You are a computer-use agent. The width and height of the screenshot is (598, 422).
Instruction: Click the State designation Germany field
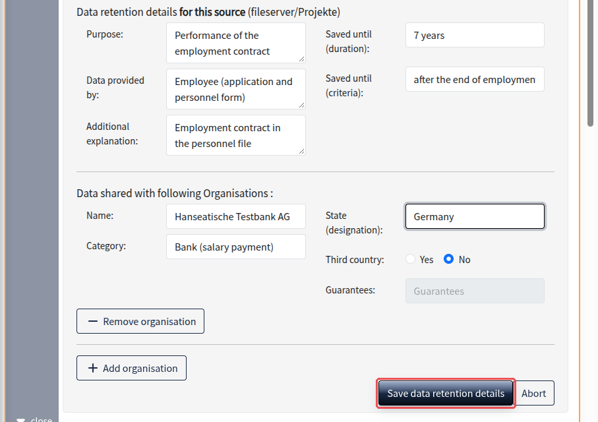[475, 216]
